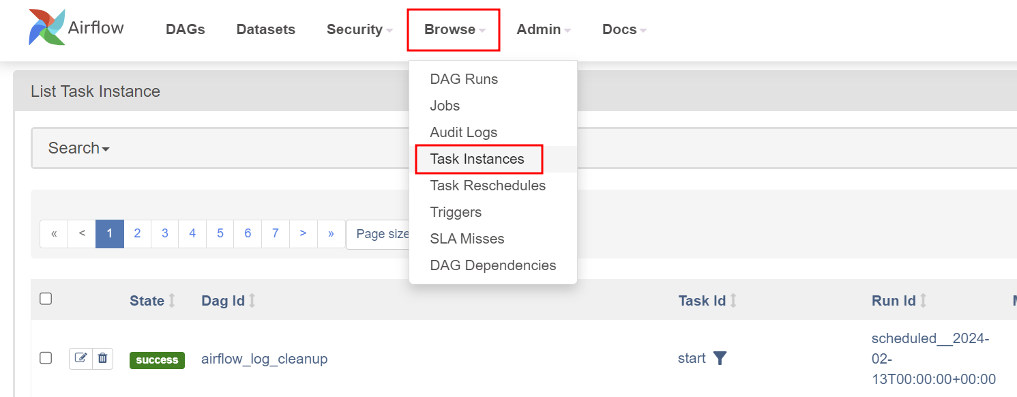Go to pagination page 3
This screenshot has width=1017, height=397.
click(165, 234)
